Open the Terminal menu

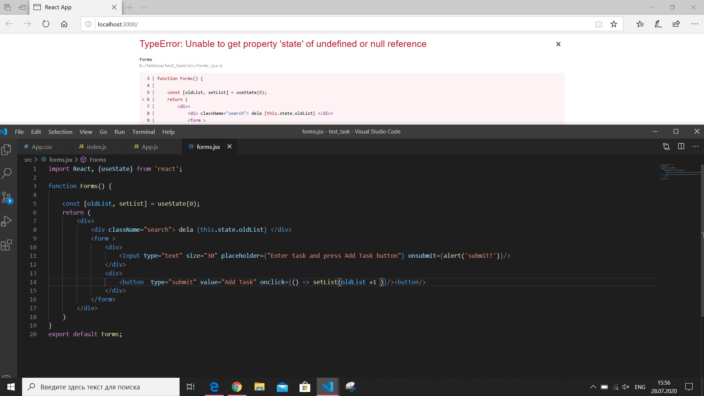click(143, 132)
